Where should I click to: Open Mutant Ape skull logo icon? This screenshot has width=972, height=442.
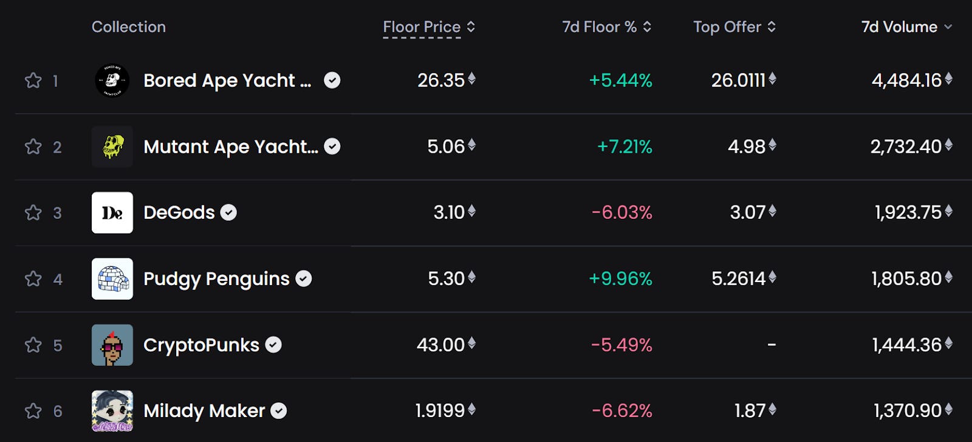point(112,147)
